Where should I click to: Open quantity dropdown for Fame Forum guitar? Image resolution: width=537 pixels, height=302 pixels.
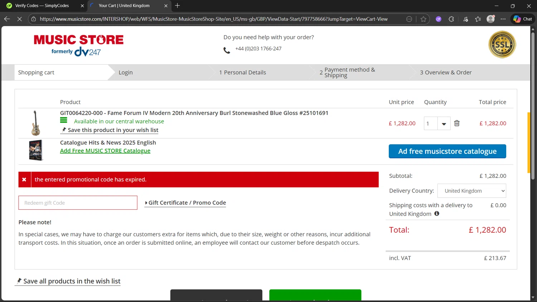click(444, 124)
